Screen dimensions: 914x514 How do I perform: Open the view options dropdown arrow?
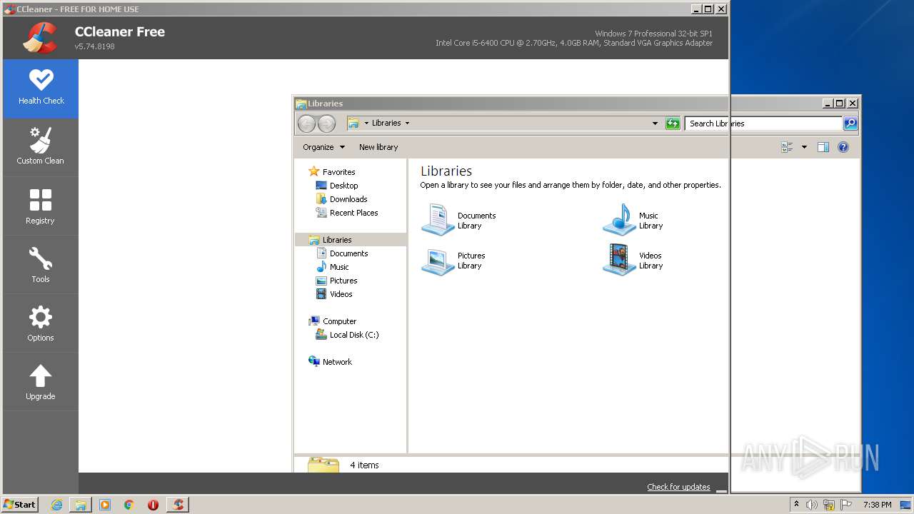tap(804, 147)
